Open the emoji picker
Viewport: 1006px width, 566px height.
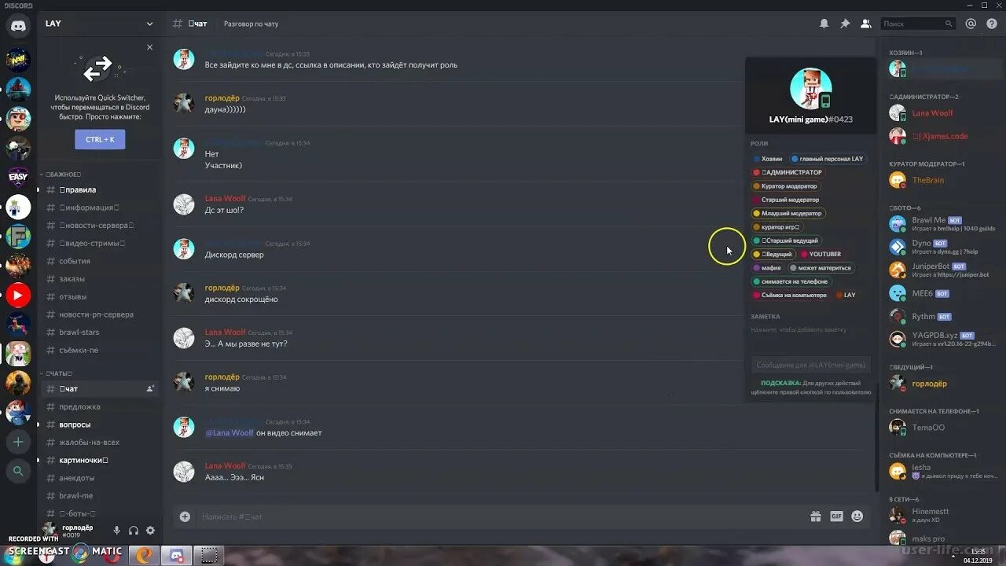[857, 516]
